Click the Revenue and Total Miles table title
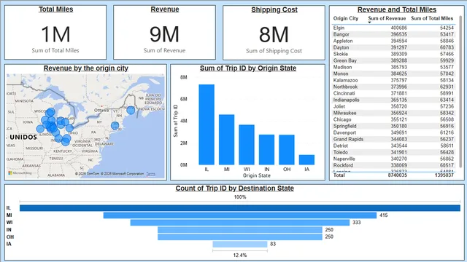The width and height of the screenshot is (467, 262). pyautogui.click(x=397, y=9)
